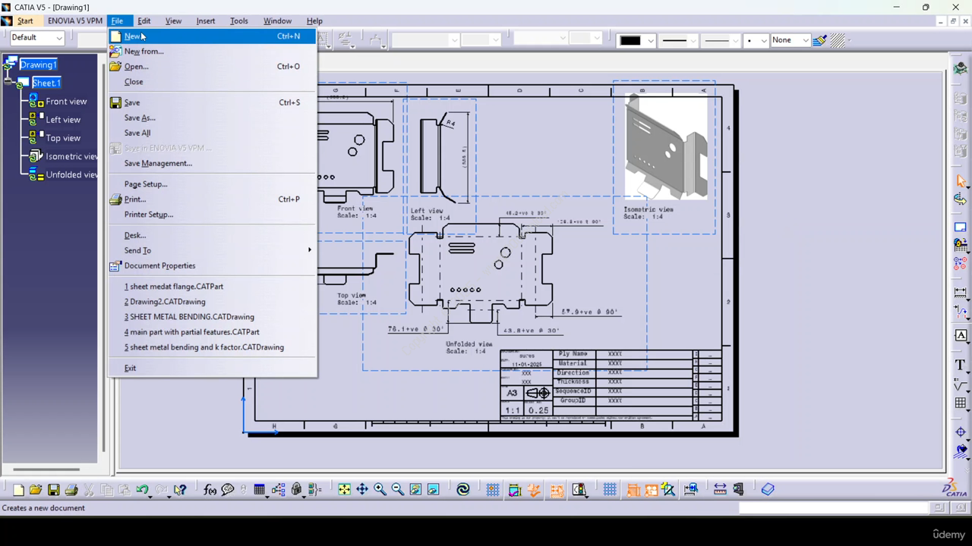Choose New from... in File menu
Viewport: 972px width, 546px height.
[x=213, y=52]
